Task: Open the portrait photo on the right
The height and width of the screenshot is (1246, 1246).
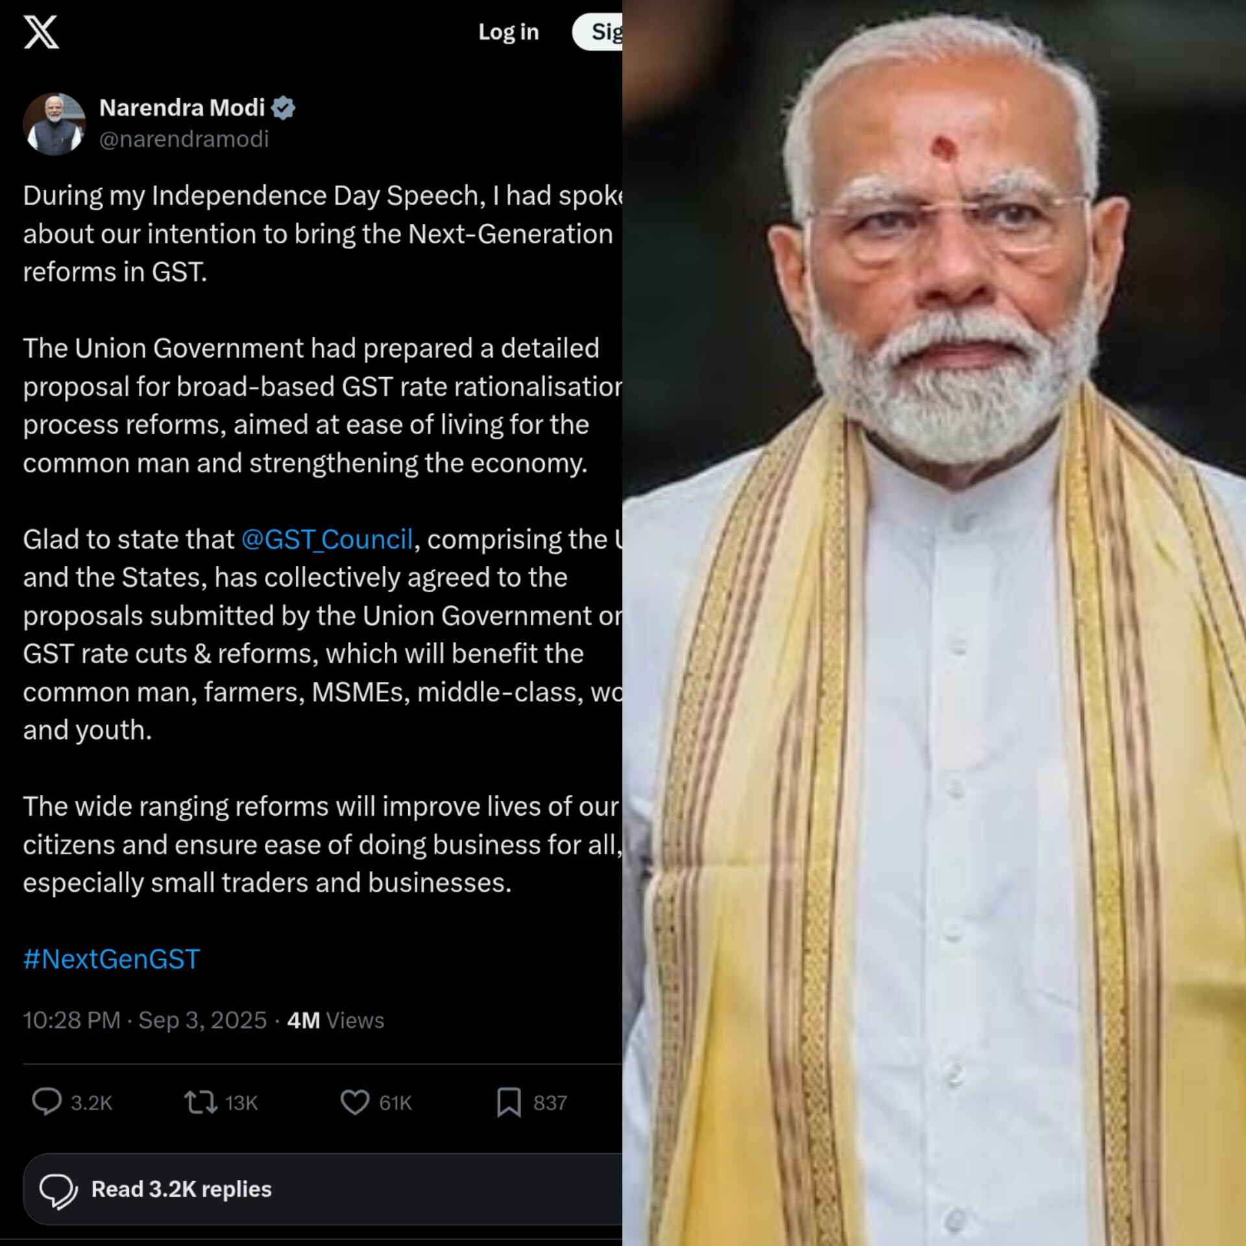Action: coord(934,623)
